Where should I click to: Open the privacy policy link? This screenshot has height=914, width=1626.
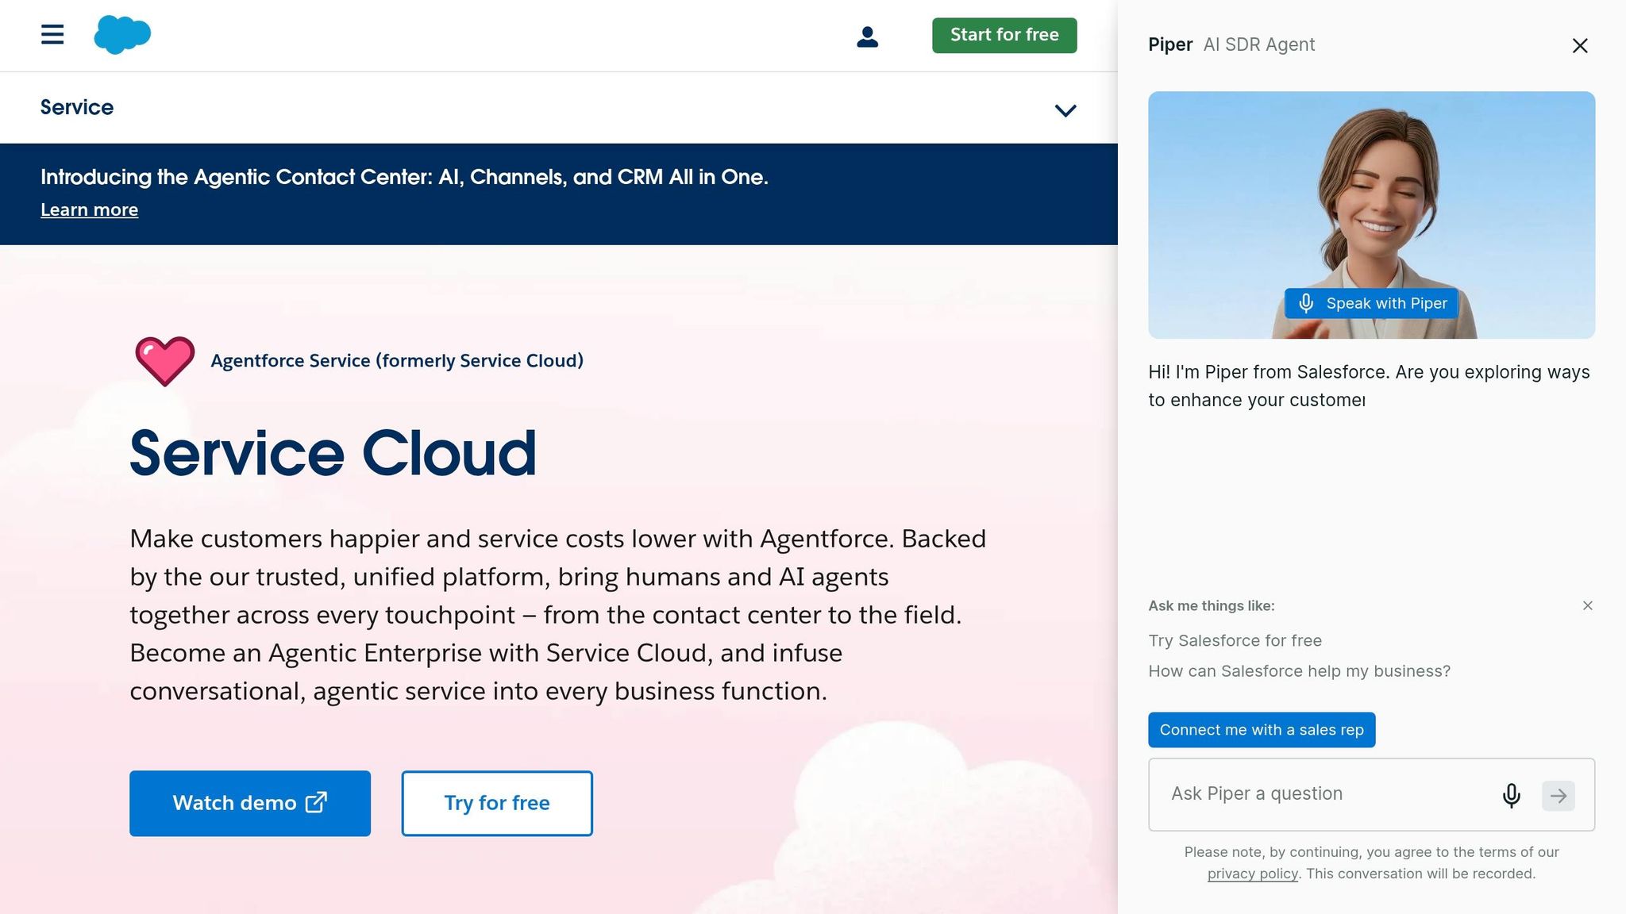(x=1252, y=873)
